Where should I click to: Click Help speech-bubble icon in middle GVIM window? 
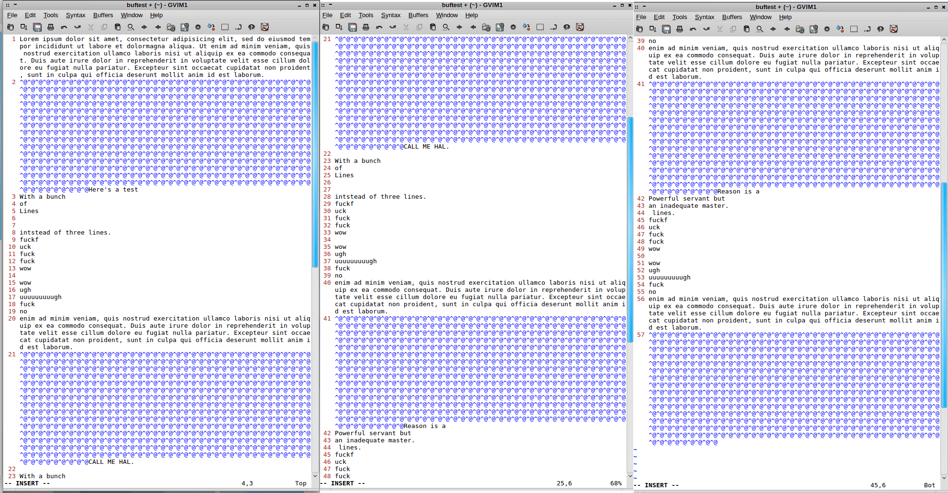567,27
